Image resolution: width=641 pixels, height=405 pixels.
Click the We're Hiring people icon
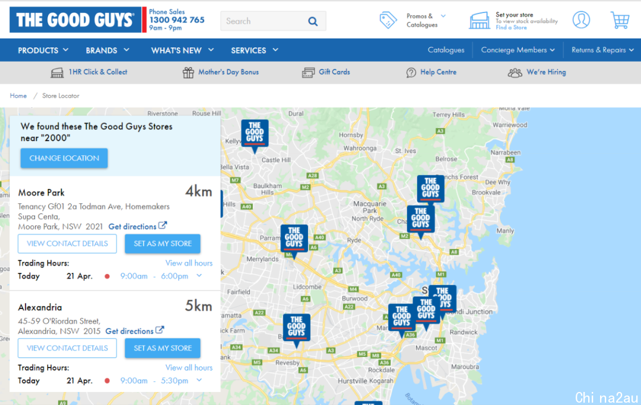pos(515,73)
